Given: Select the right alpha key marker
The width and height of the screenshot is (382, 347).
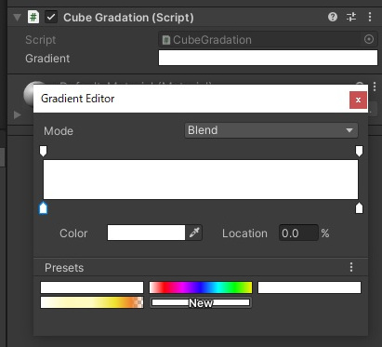Looking at the screenshot, I should (x=359, y=151).
